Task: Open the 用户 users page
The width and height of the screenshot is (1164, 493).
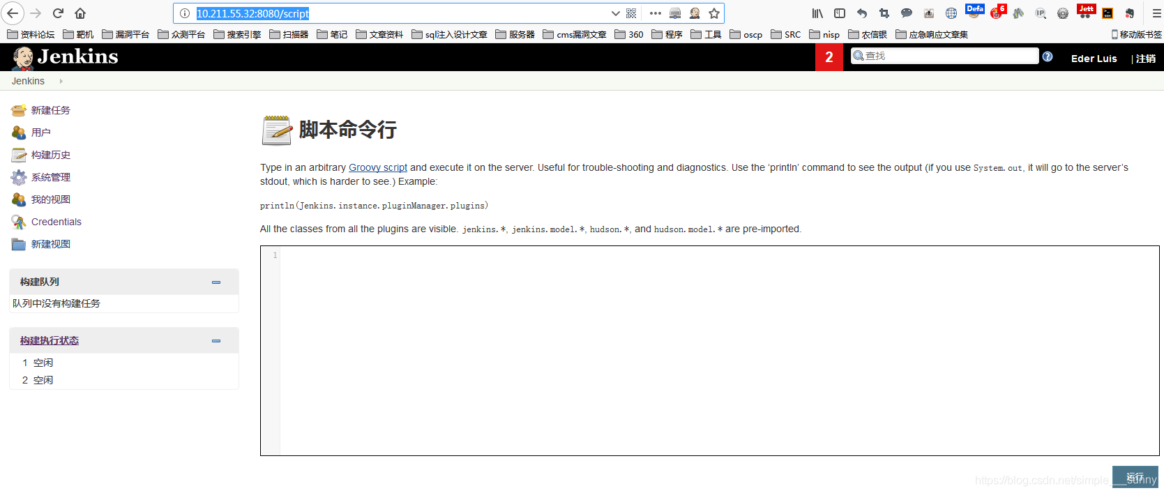Action: pyautogui.click(x=41, y=132)
